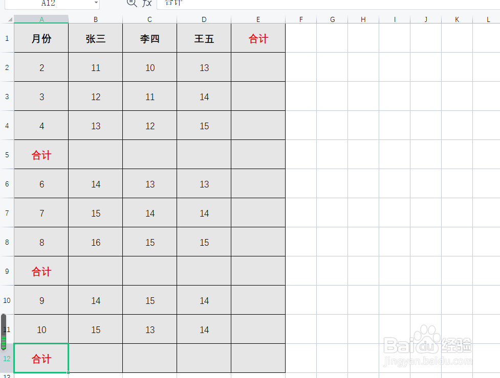Click the red 合计 cell in column E
The height and width of the screenshot is (378, 500).
(x=258, y=38)
